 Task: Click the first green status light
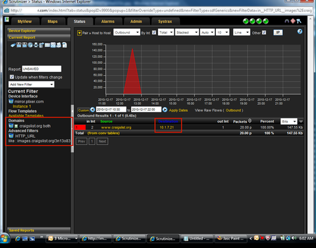pos(246,21)
